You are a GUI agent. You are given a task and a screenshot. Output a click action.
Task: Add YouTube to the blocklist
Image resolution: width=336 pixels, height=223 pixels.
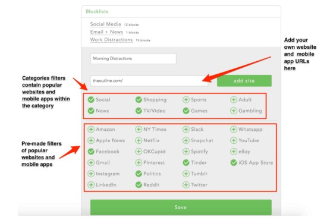(234, 140)
